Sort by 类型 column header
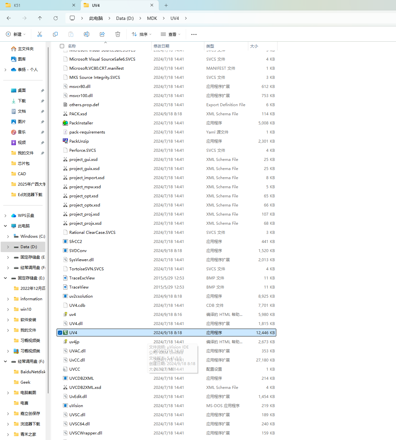This screenshot has width=396, height=440. tap(210, 46)
